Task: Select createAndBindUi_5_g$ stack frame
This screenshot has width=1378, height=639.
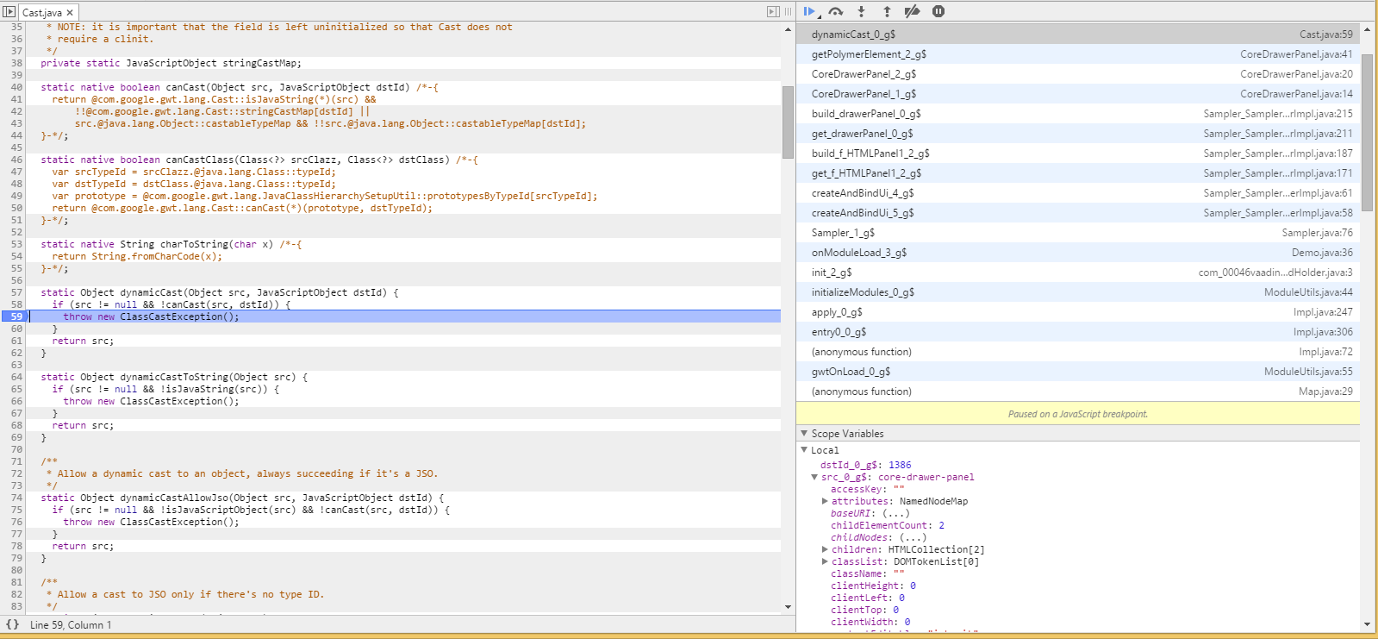Action: pyautogui.click(x=1078, y=213)
